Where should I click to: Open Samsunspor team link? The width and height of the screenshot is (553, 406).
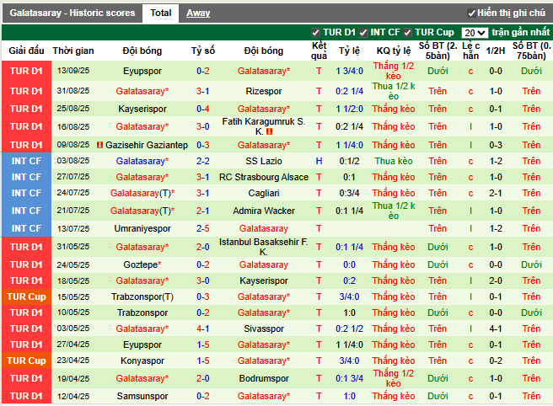[142, 396]
